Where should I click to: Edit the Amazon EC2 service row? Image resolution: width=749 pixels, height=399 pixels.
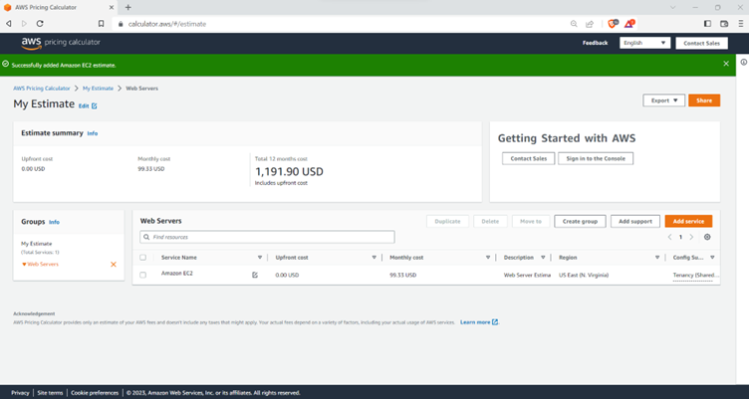tap(255, 275)
